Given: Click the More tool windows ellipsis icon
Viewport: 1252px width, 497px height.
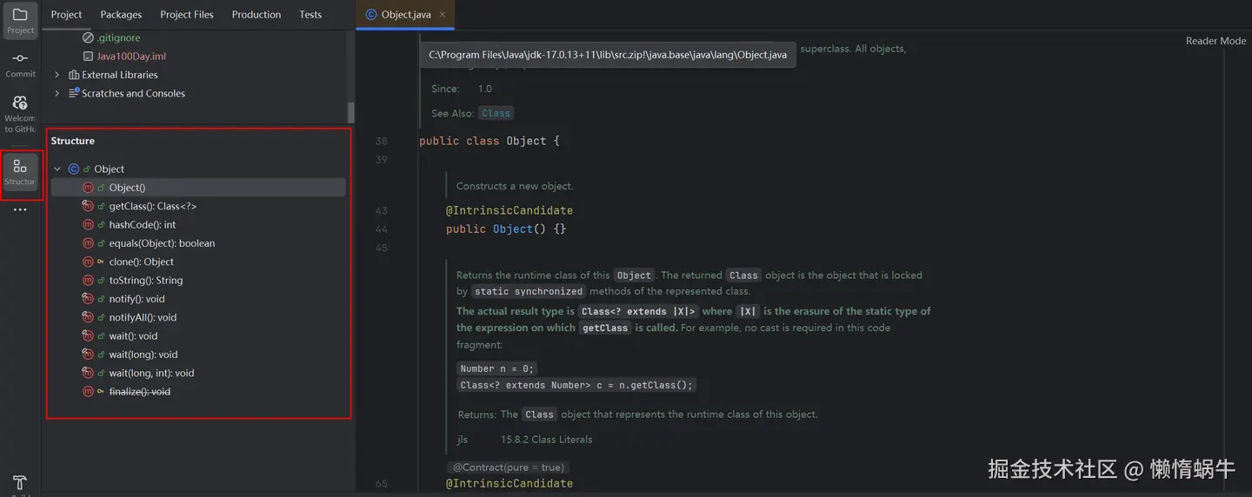Looking at the screenshot, I should pos(20,210).
